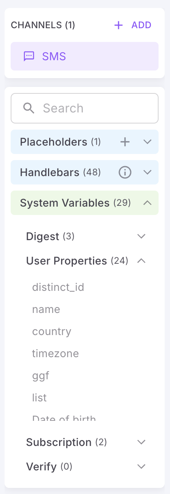The image size is (170, 494).
Task: Click the ADD channel button
Action: coord(133,25)
